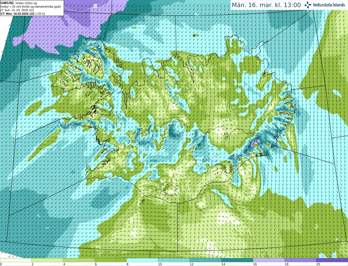Select the 12–14 m/s teal legend swatch

[x=206, y=260]
